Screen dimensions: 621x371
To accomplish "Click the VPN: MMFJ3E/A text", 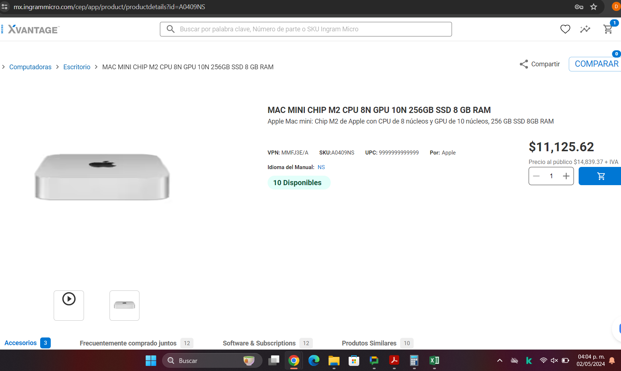I will [x=288, y=153].
